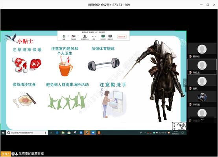218x157 pixels.
Task: Open the orange presentation app in taskbar
Action: [99, 133]
